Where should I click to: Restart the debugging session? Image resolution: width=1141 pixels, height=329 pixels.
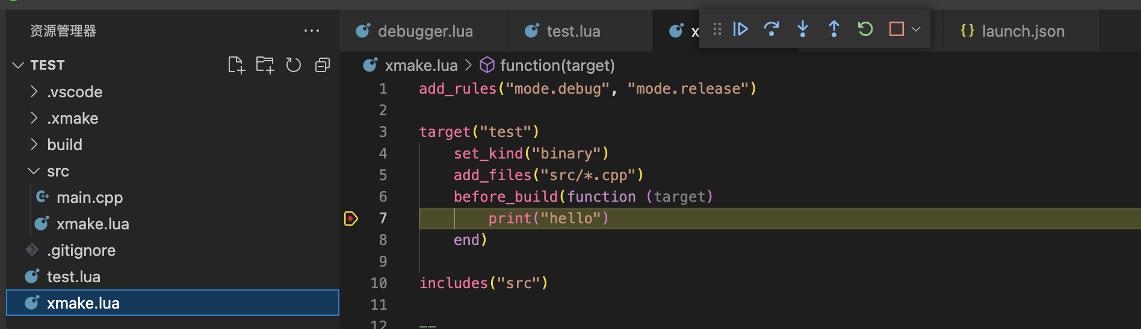point(865,29)
